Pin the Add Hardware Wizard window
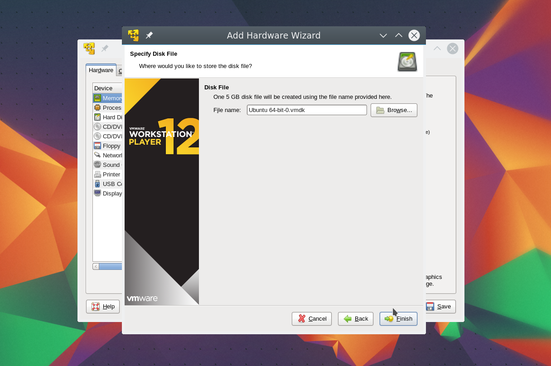The width and height of the screenshot is (551, 366). [x=149, y=35]
